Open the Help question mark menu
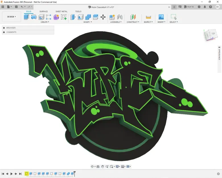This screenshot has height=178, width=222. 211,7
